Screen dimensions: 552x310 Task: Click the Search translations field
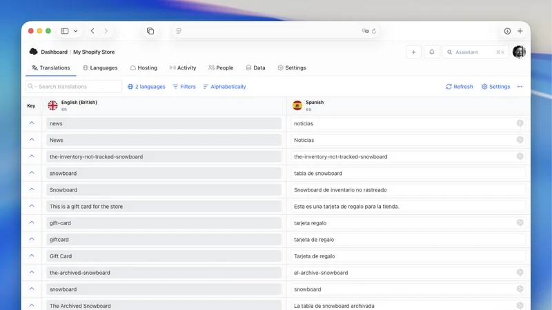(74, 87)
